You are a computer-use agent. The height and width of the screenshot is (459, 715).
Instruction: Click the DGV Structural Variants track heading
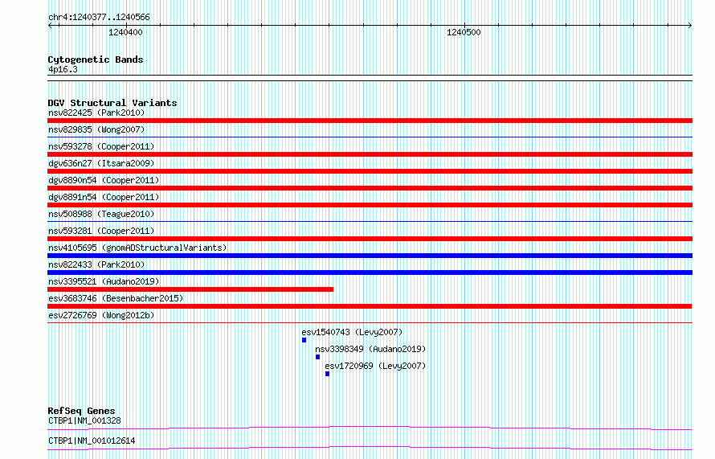coord(112,103)
